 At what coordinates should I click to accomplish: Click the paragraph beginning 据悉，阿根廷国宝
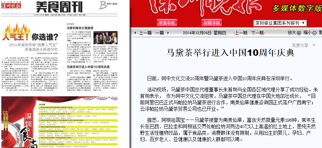[228, 130]
